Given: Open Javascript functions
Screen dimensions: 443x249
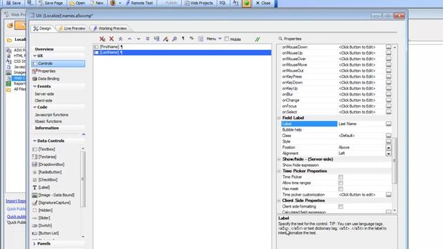Looking at the screenshot, I should coord(51,115).
